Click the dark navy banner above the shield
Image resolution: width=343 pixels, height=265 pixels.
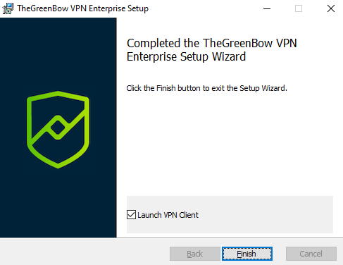point(58,54)
